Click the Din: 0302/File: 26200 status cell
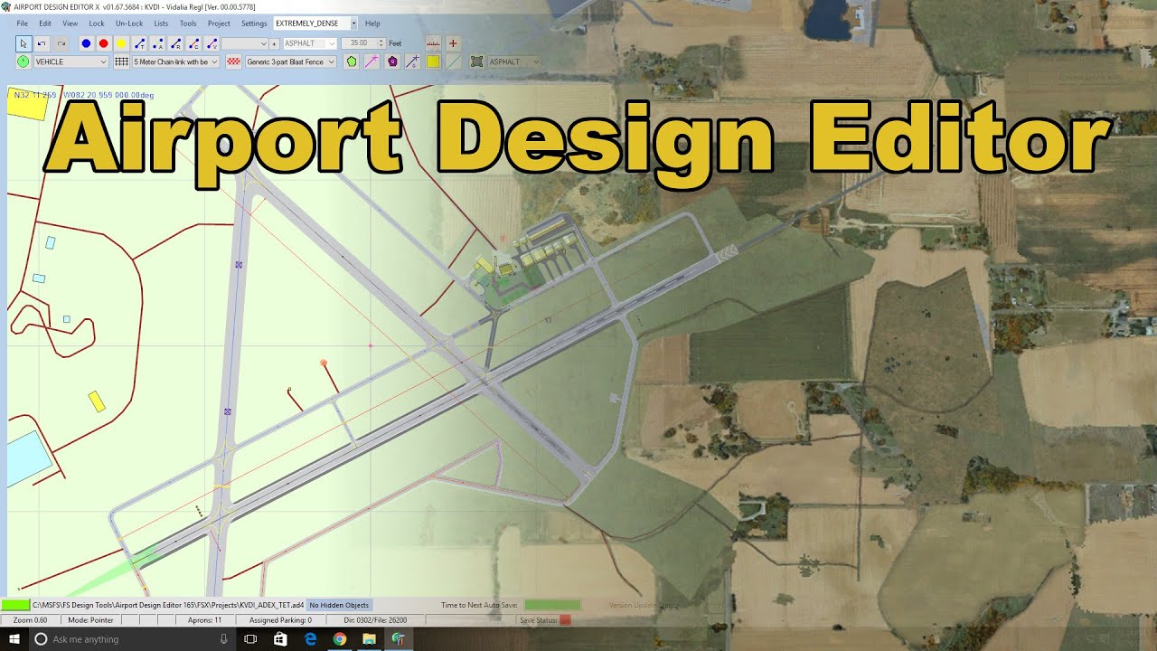 (x=375, y=620)
